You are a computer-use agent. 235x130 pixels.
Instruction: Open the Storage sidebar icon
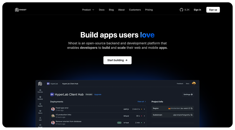(x=40, y=126)
